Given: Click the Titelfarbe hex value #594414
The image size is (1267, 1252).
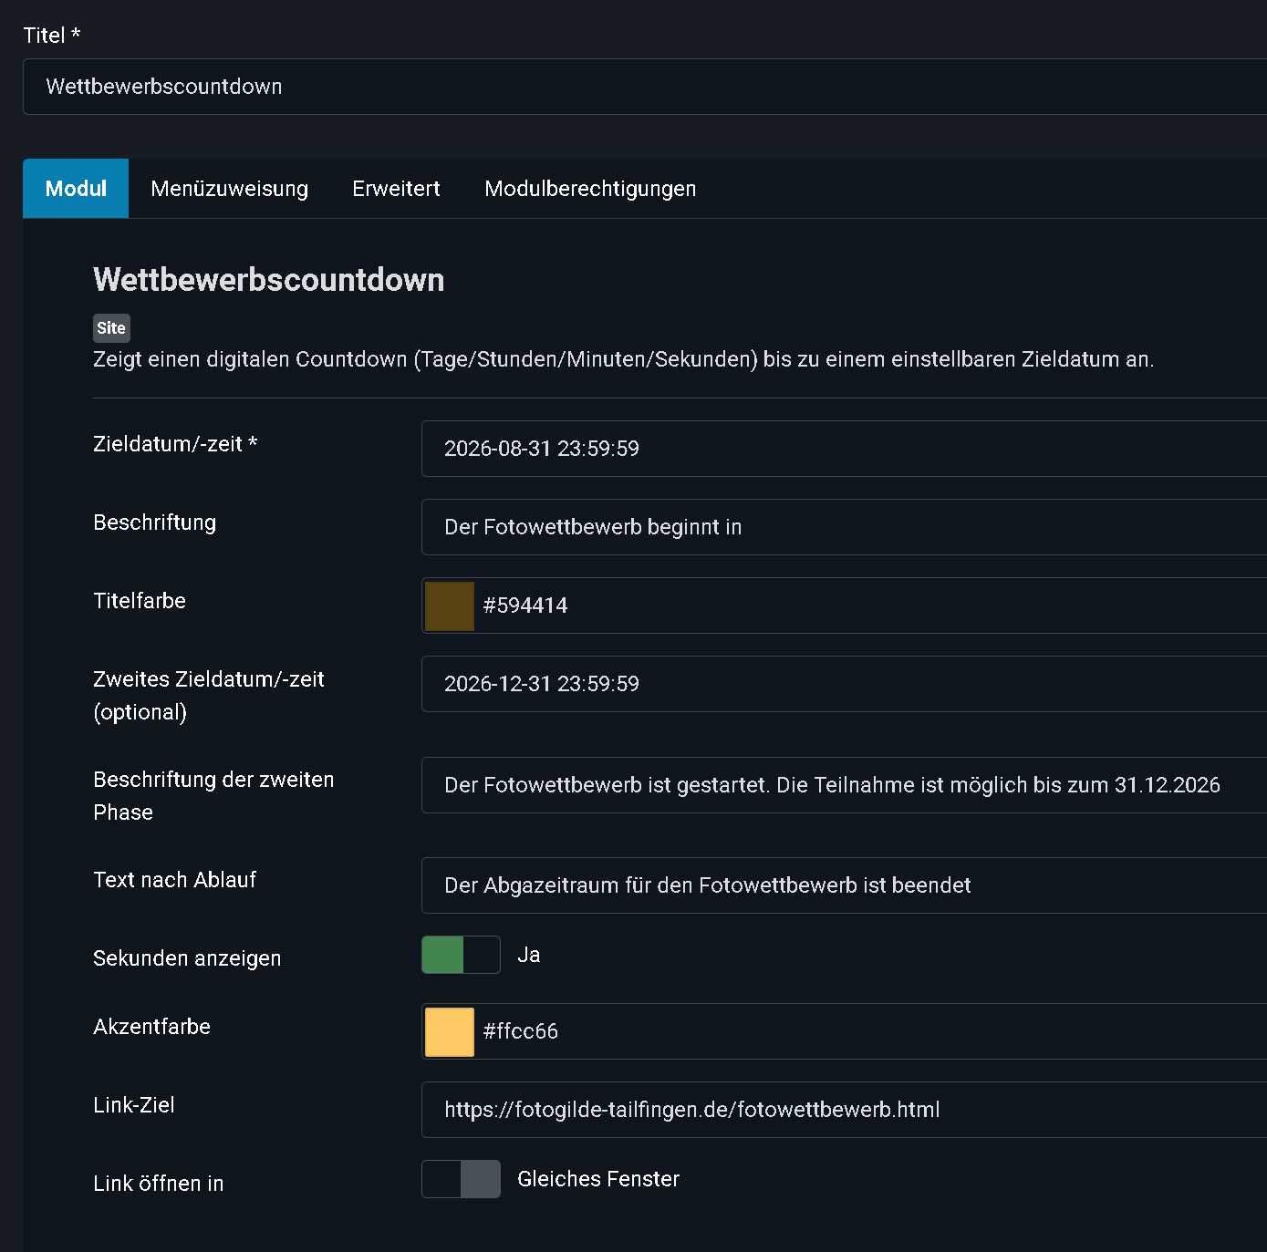Looking at the screenshot, I should 525,605.
